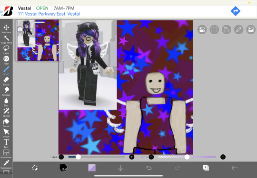Open directions from the ad arrow icon
257x178 pixels.
click(236, 11)
